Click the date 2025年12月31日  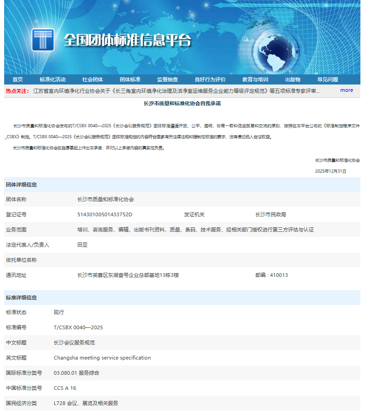coord(331,171)
